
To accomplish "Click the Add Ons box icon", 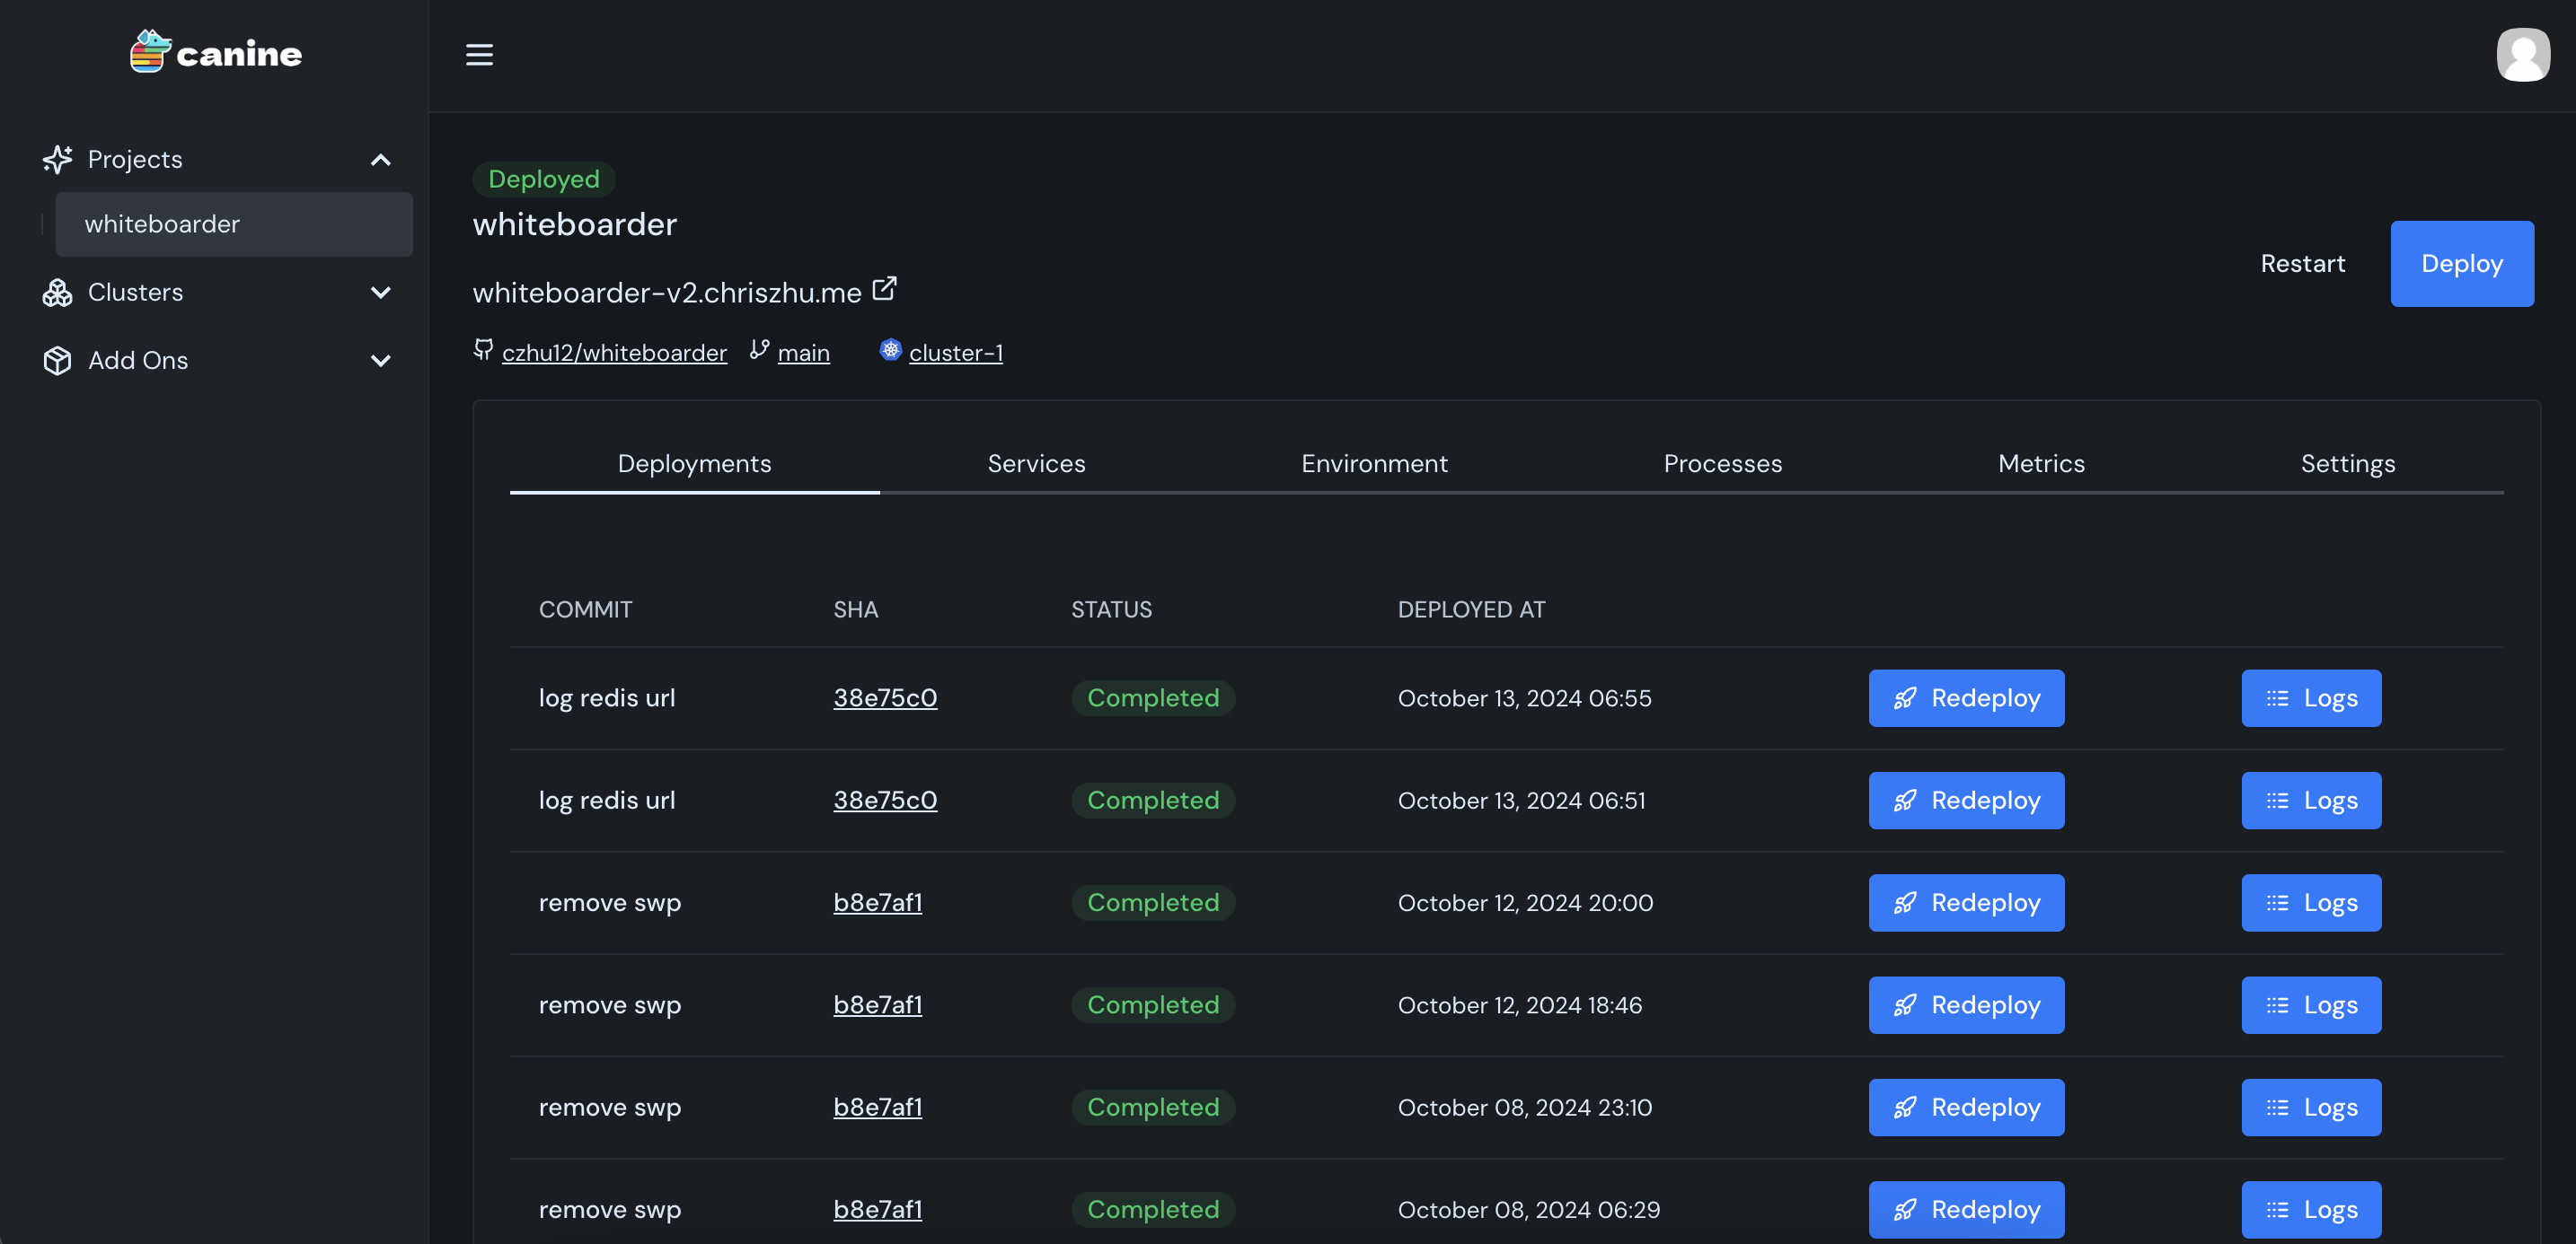I will tap(57, 361).
